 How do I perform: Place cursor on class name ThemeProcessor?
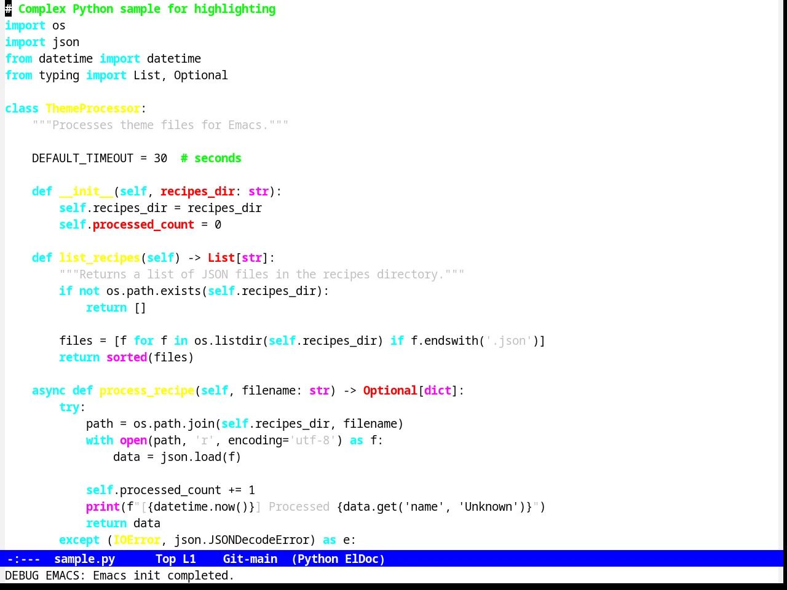(93, 108)
